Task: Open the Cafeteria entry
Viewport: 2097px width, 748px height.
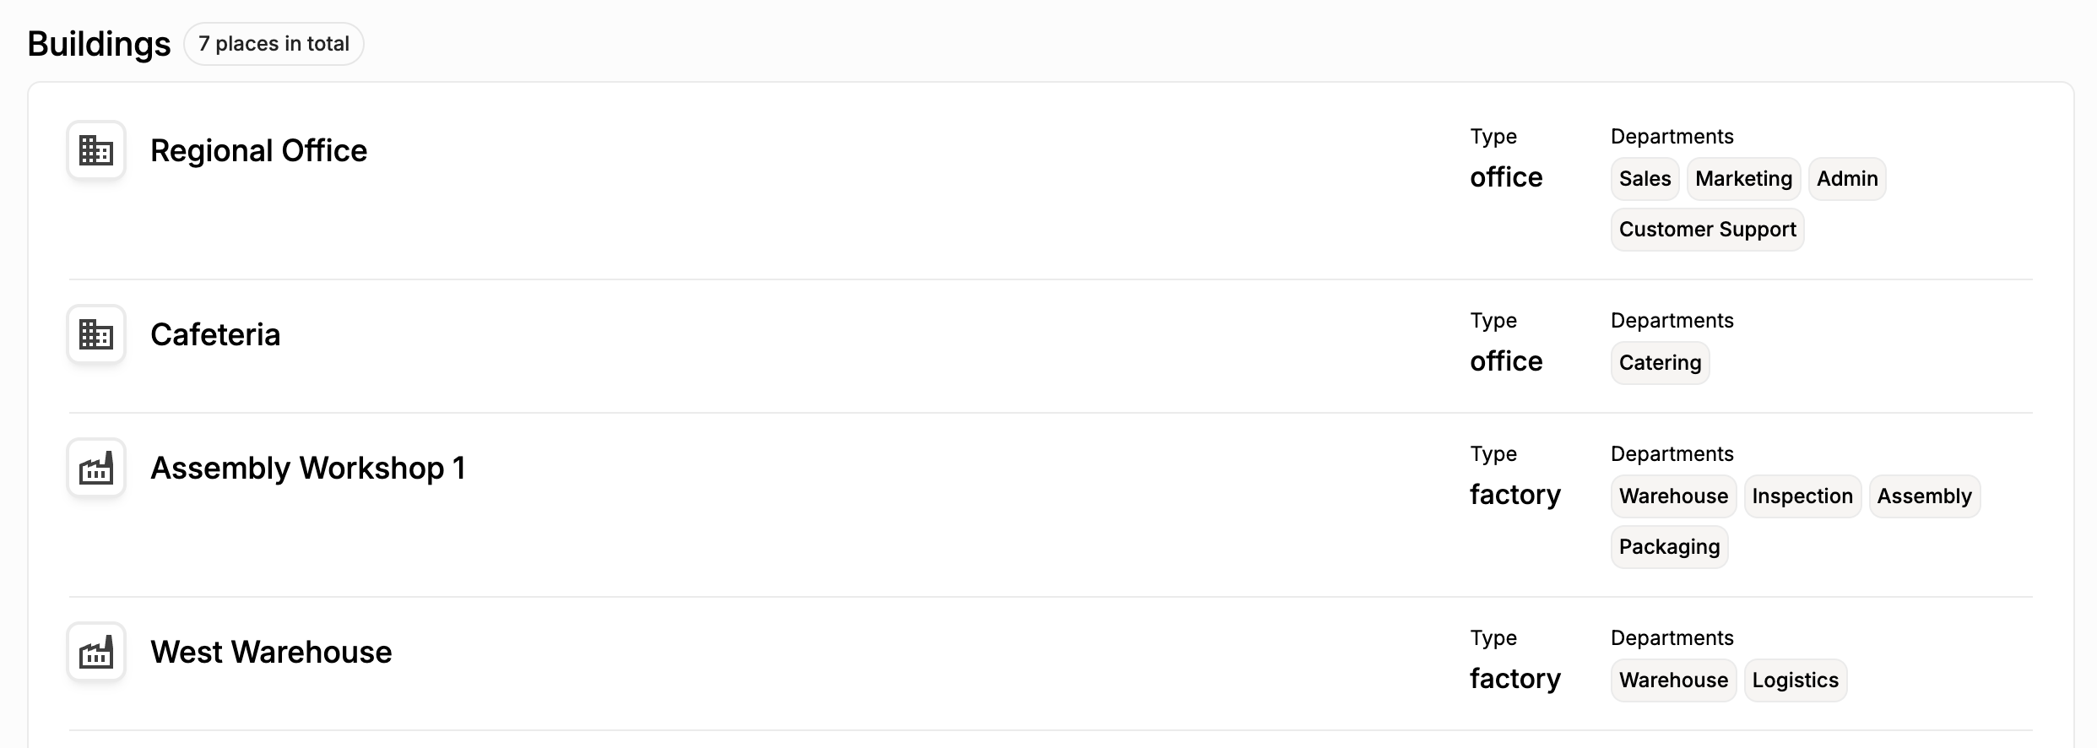Action: (x=215, y=335)
